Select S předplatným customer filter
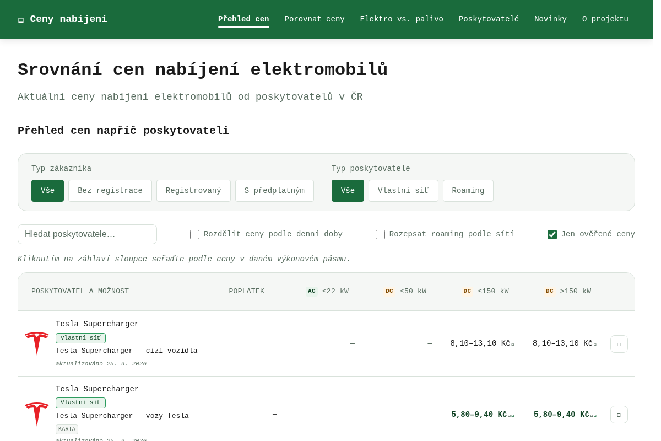Screen dimensions: 661x441 pyautogui.click(x=274, y=191)
